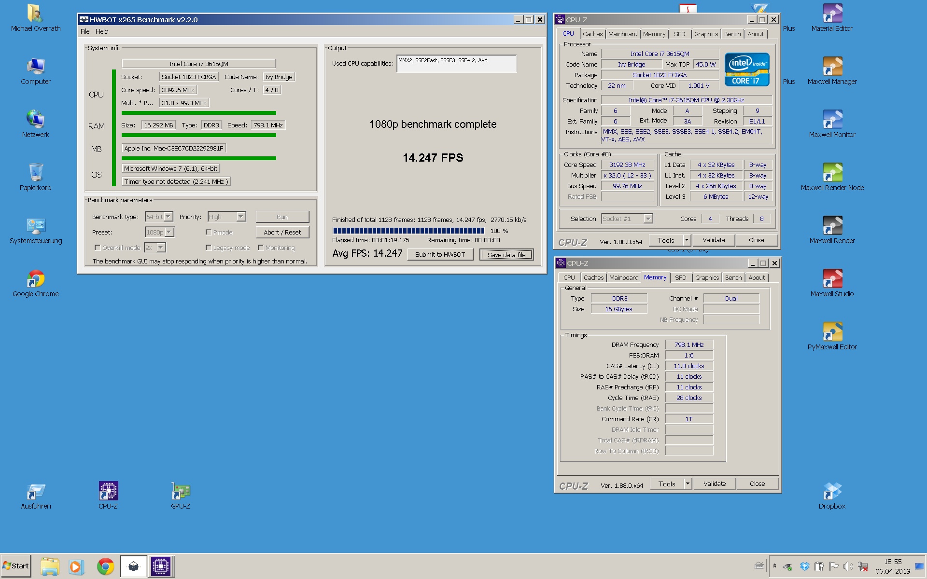This screenshot has height=579, width=927.
Task: Open the Systemsteuerung desktop icon
Action: (36, 230)
